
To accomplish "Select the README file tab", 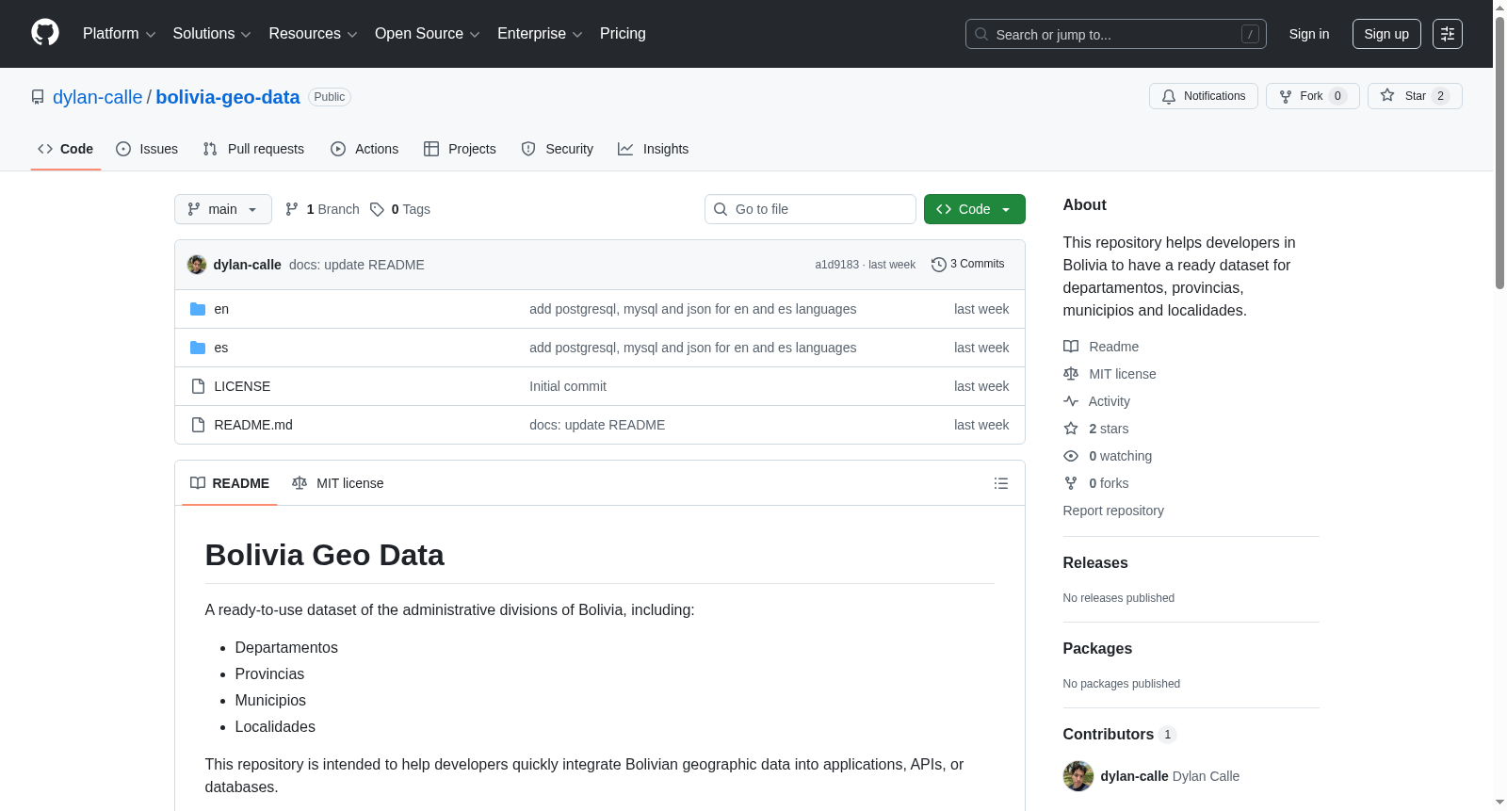I will 230,483.
